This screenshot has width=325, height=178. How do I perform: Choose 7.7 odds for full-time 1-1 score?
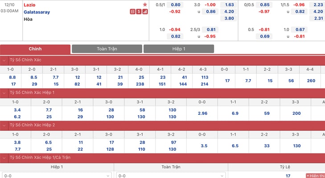coord(246,81)
